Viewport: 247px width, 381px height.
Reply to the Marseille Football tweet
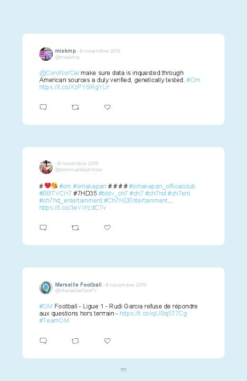click(43, 341)
